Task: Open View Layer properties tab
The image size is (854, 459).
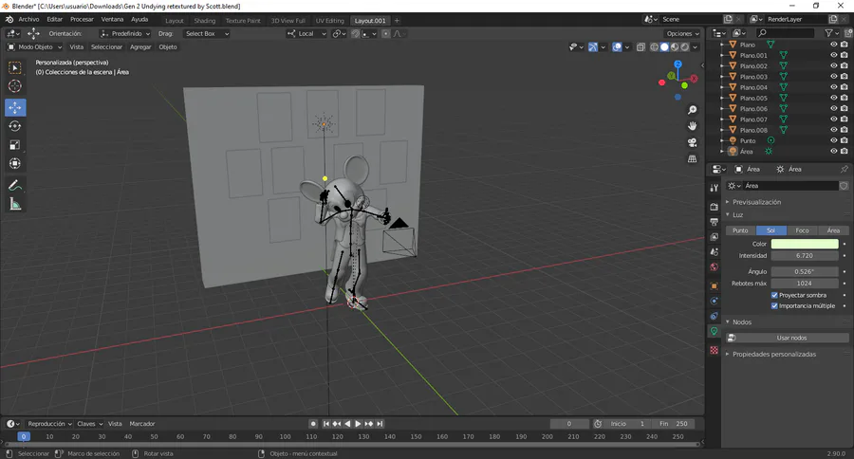Action: point(714,237)
